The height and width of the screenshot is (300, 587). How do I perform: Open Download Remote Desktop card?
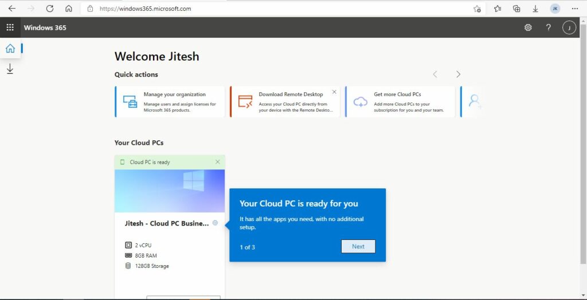[x=285, y=102]
